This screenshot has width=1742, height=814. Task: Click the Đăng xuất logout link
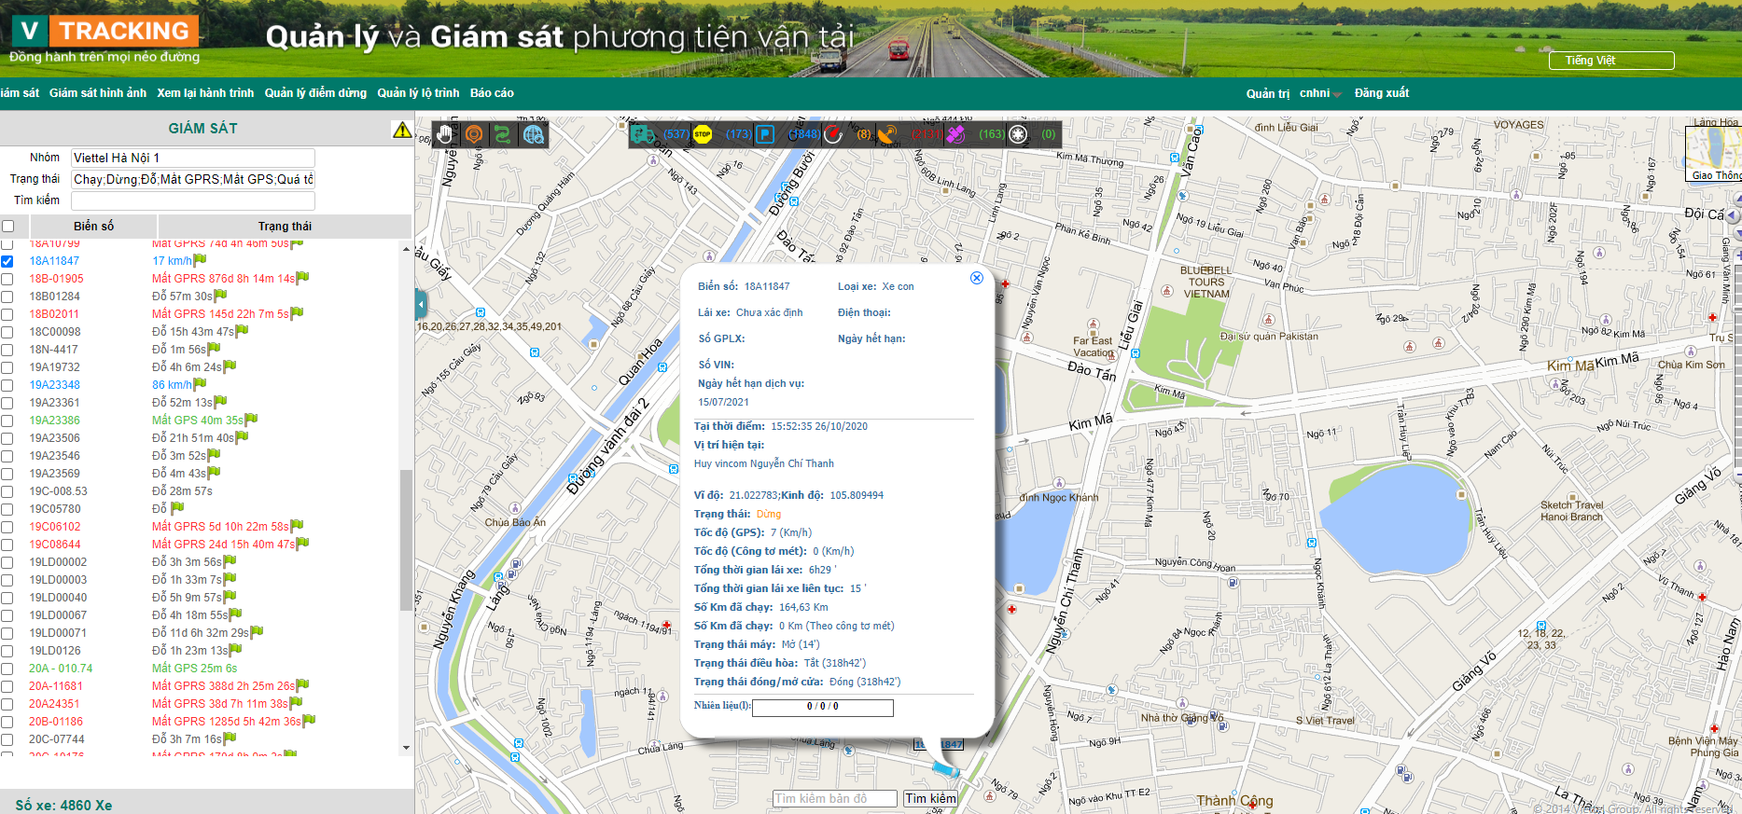coord(1381,93)
